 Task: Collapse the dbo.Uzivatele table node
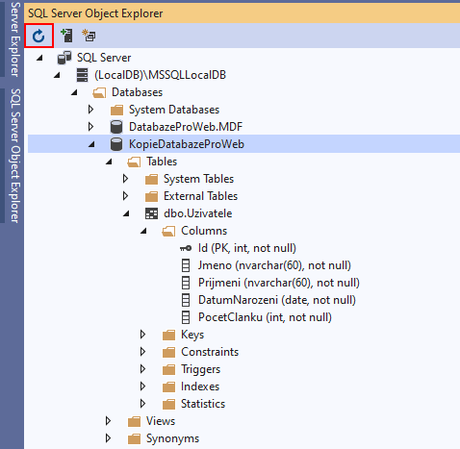[x=126, y=213]
